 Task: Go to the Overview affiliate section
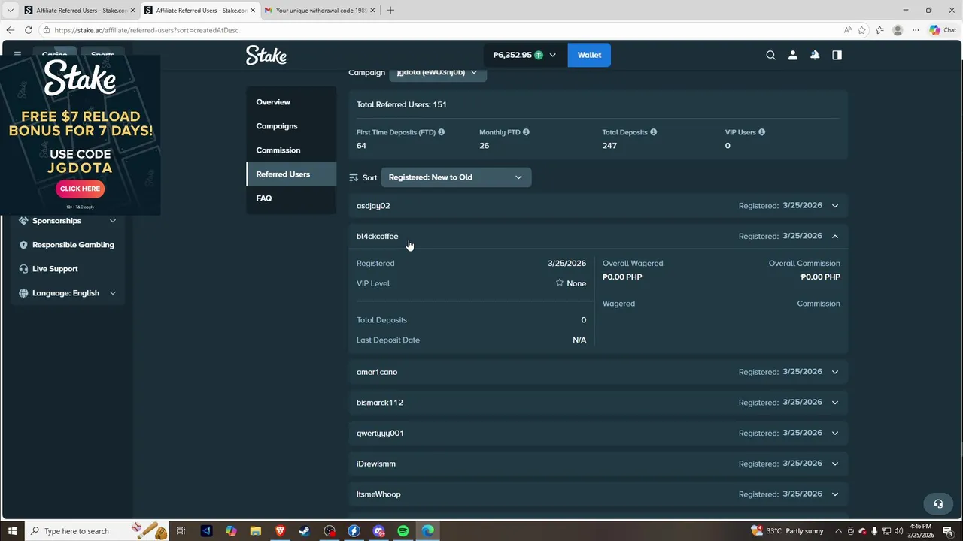[x=290, y=102]
